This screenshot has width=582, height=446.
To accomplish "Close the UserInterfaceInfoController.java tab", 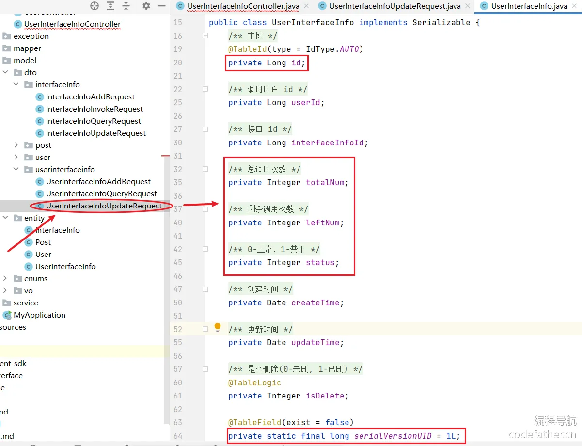I will click(x=306, y=6).
